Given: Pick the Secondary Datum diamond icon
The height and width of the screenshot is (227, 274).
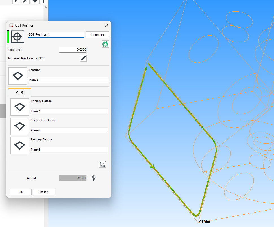Looking at the screenshot, I should (19, 126).
